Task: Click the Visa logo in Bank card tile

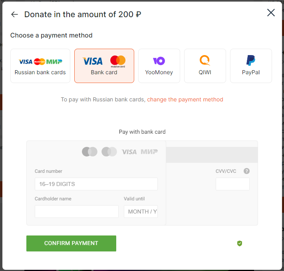Action: (93, 61)
